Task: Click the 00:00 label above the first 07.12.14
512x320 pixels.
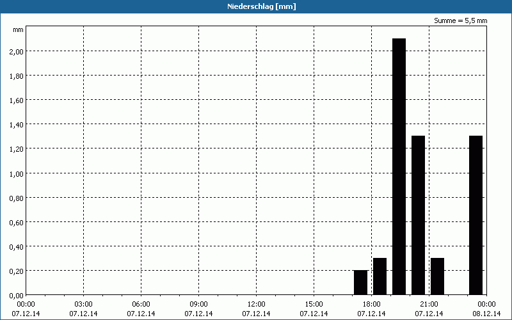Action: [x=26, y=305]
